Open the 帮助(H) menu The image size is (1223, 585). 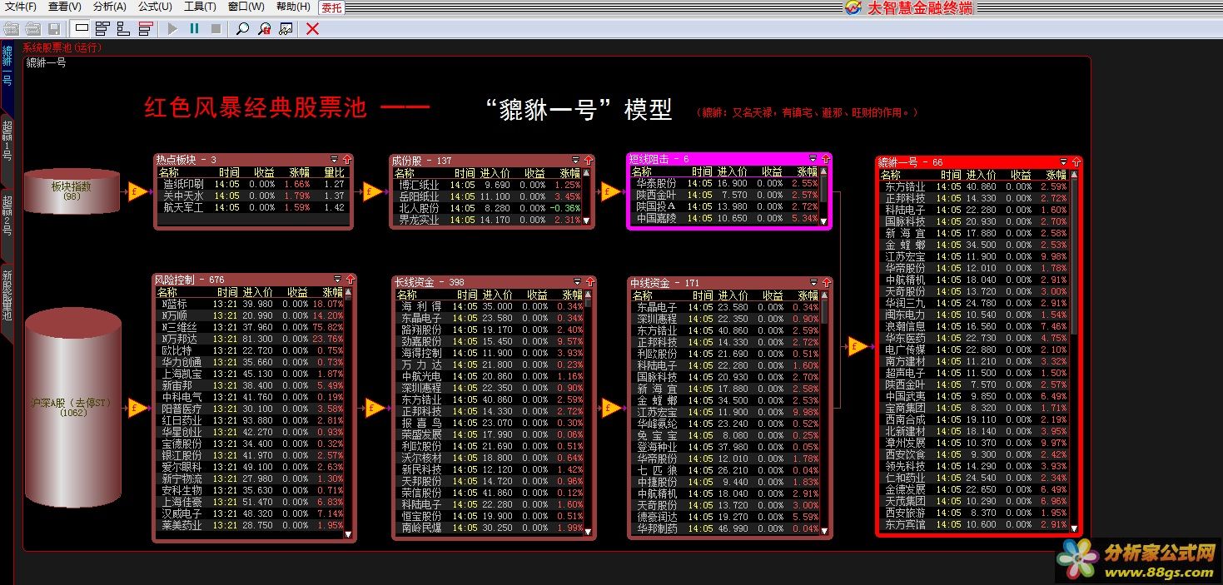[293, 7]
